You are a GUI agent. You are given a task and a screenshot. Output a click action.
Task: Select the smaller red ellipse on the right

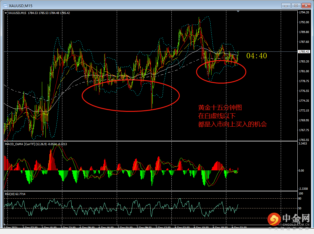coord(221,72)
